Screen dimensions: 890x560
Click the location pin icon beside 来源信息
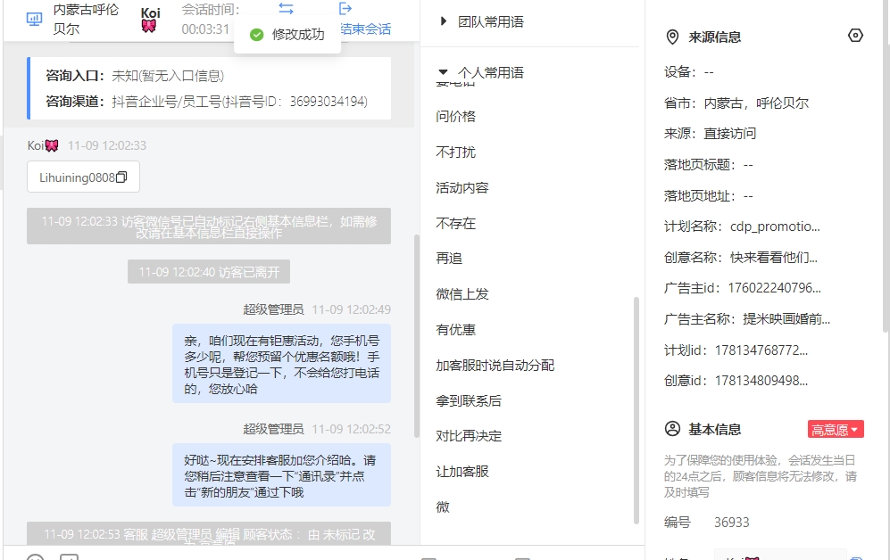point(672,37)
